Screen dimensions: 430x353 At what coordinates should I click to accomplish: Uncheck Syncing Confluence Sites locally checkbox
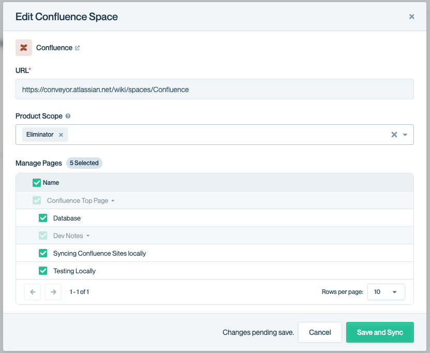click(x=43, y=253)
